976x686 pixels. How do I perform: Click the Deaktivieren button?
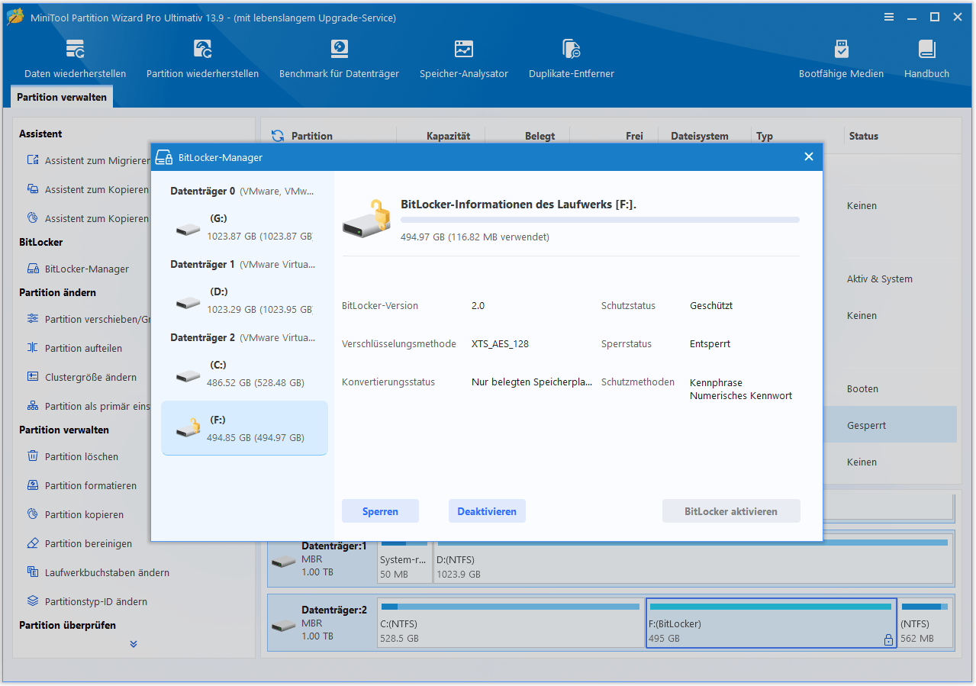click(x=487, y=511)
